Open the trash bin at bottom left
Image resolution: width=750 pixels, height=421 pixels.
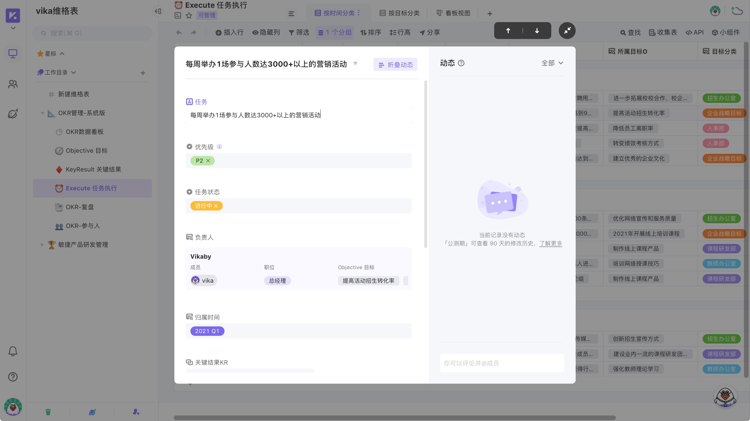click(x=48, y=411)
